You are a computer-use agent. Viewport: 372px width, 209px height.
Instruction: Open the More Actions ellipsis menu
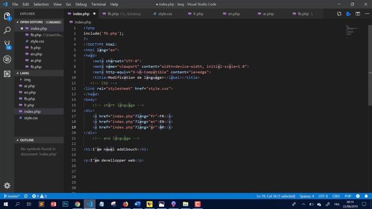pos(367,14)
